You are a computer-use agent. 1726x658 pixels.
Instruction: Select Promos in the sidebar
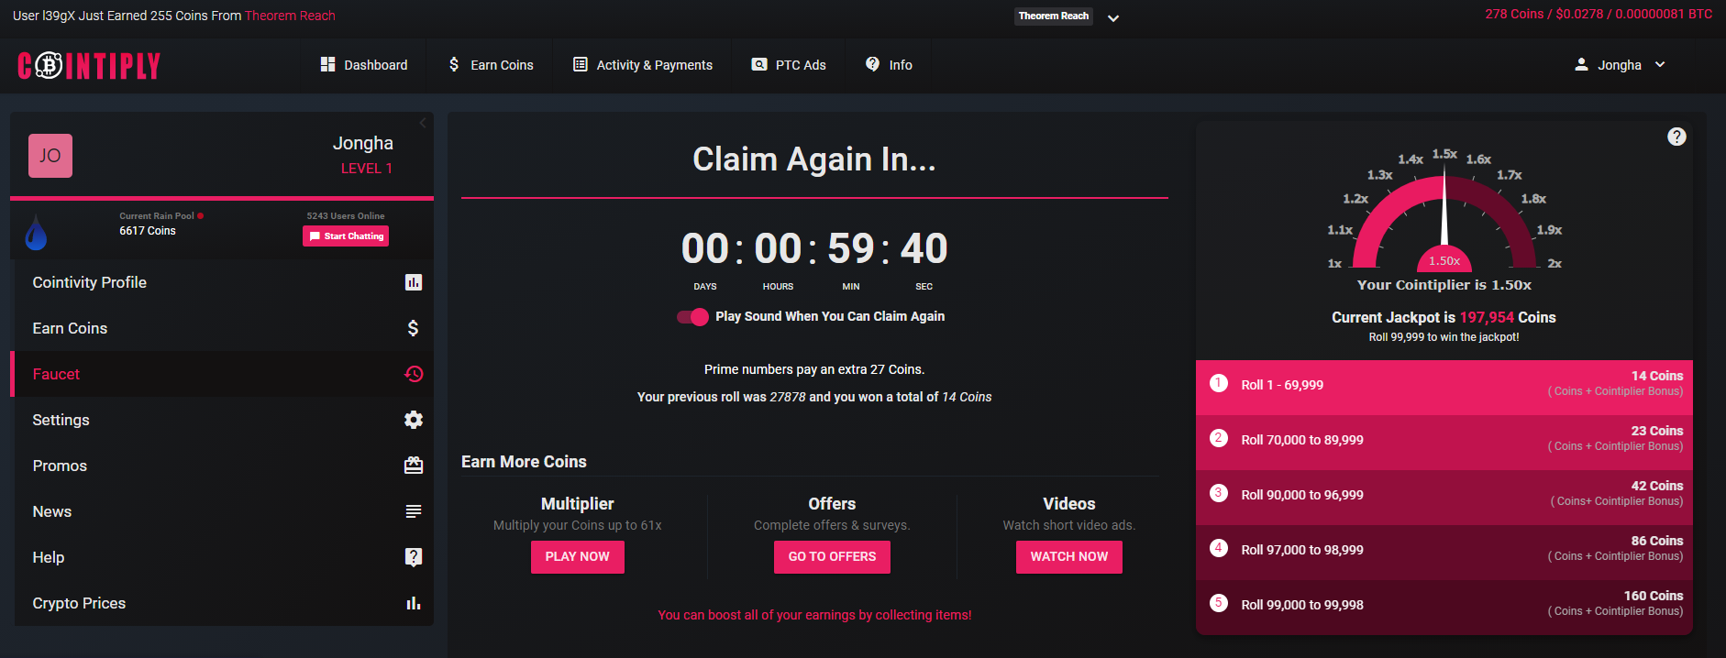[x=222, y=466]
